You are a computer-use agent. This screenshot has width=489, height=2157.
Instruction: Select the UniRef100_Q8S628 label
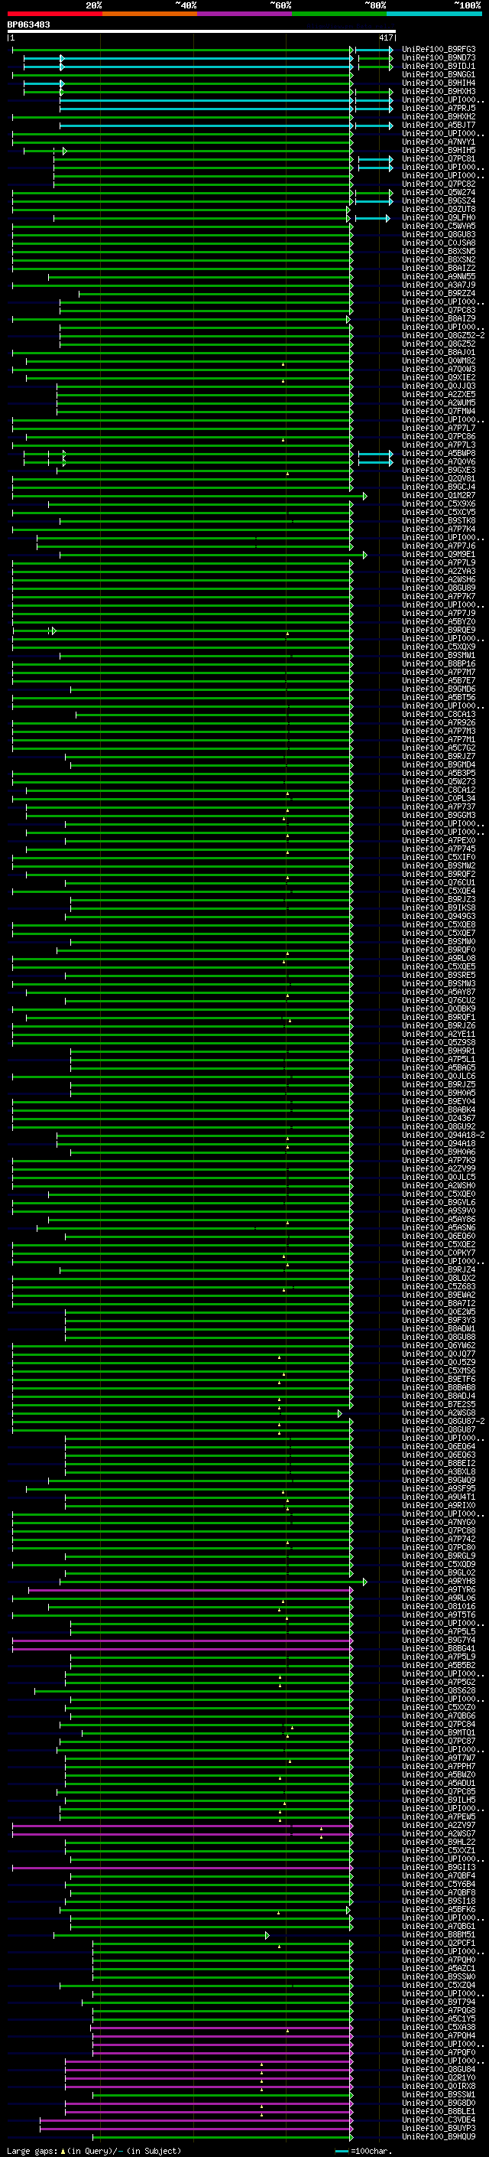coord(439,1689)
